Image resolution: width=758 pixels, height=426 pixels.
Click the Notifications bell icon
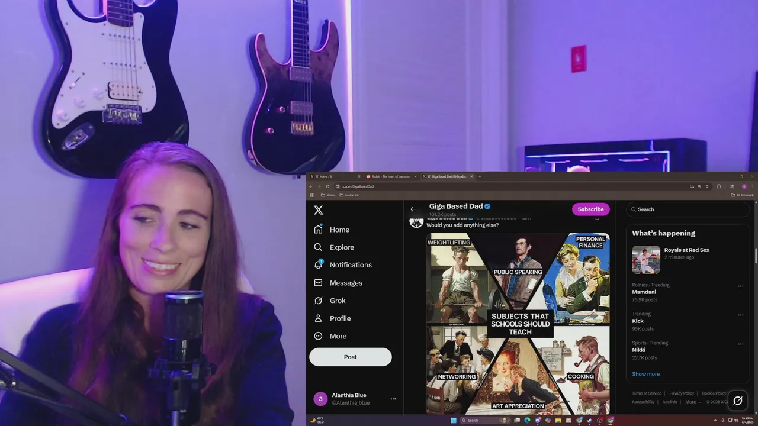point(318,264)
